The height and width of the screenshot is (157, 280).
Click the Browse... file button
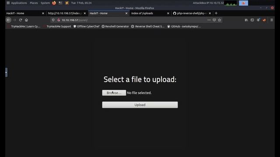[114, 93]
